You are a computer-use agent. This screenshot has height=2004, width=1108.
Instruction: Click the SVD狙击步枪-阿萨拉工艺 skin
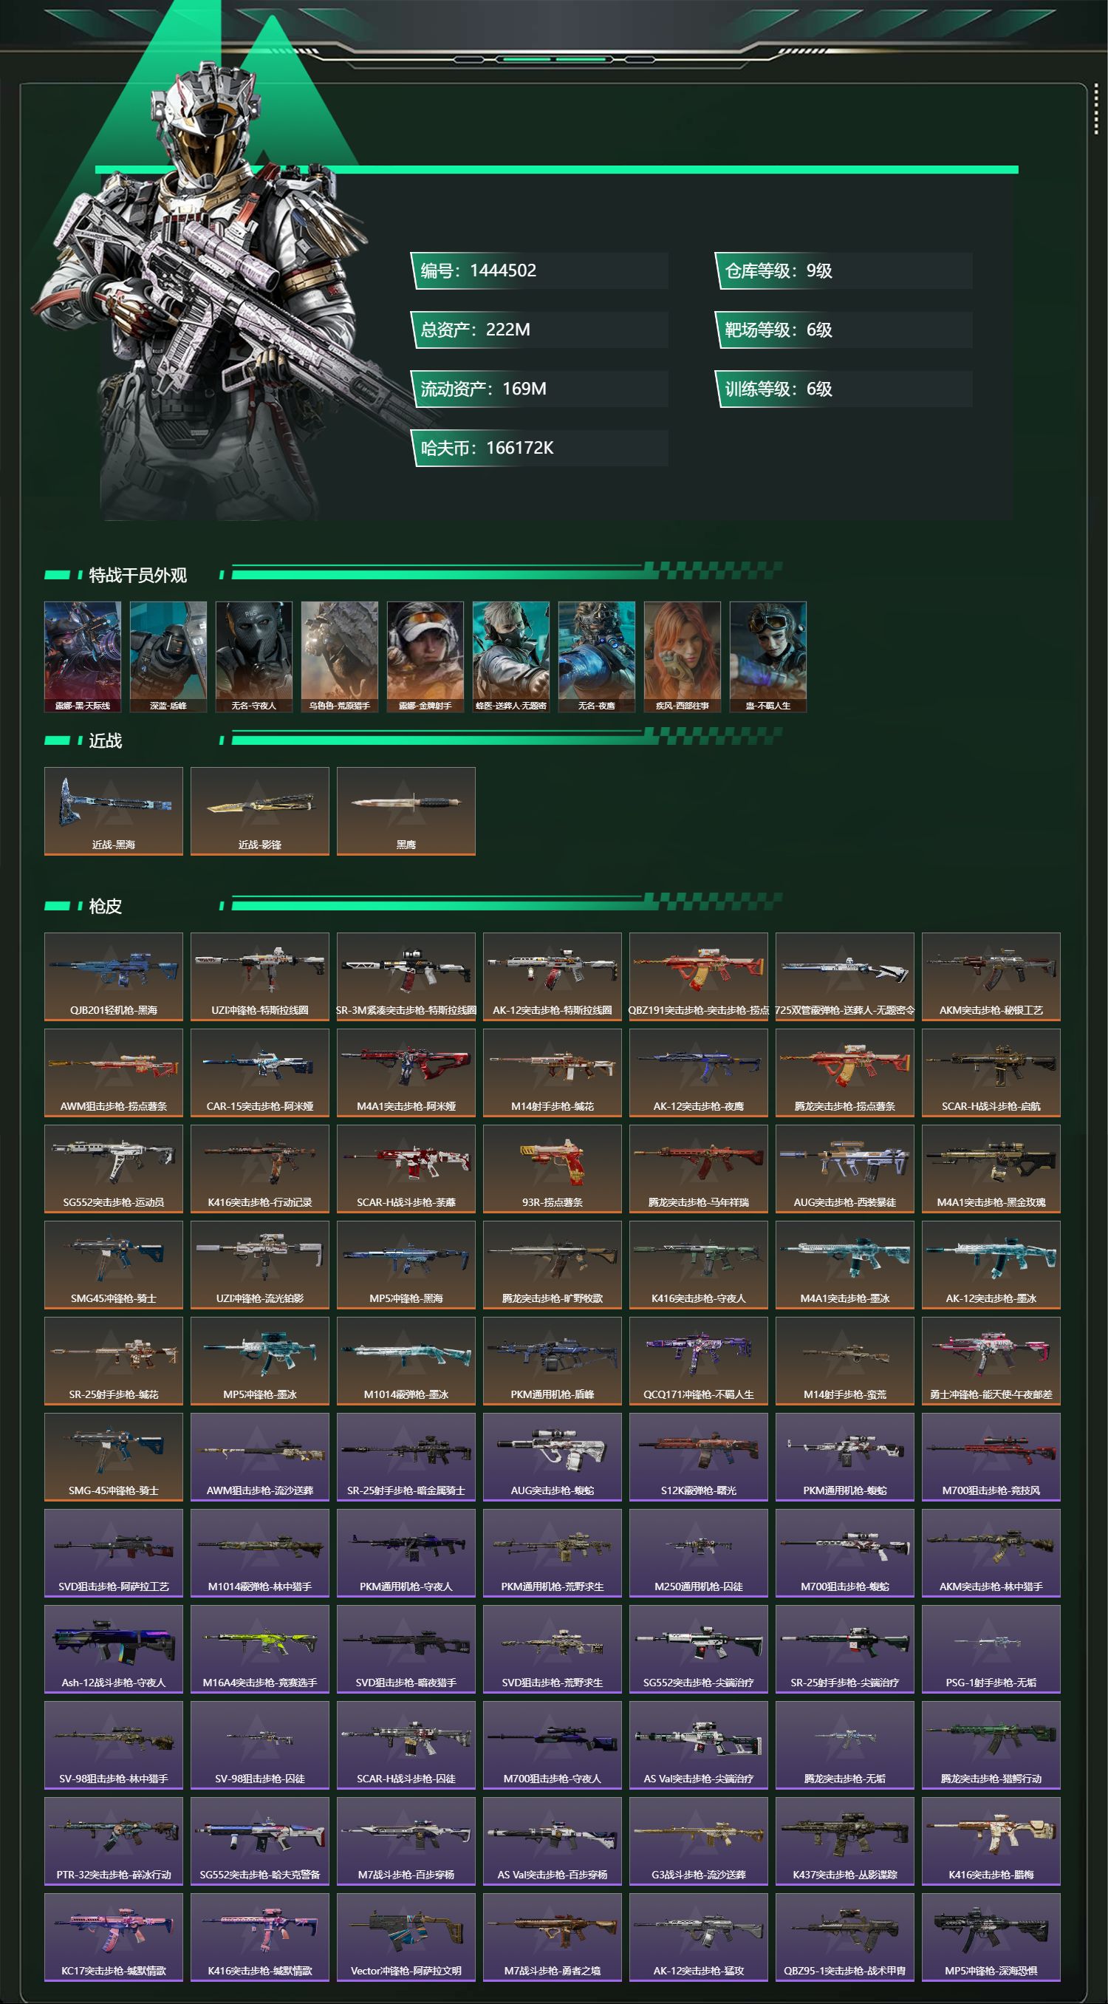click(114, 1553)
